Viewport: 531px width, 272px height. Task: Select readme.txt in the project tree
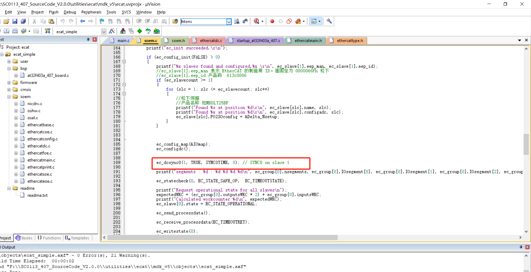pos(37,195)
